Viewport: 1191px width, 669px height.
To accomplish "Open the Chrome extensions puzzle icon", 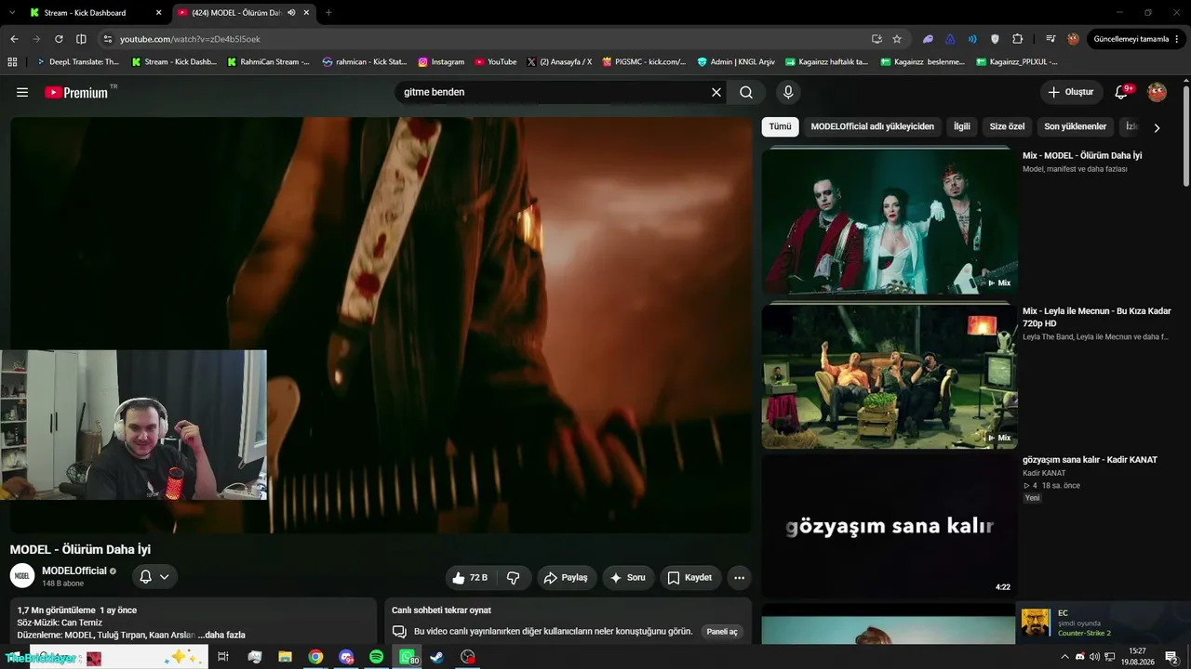I will pyautogui.click(x=1017, y=39).
